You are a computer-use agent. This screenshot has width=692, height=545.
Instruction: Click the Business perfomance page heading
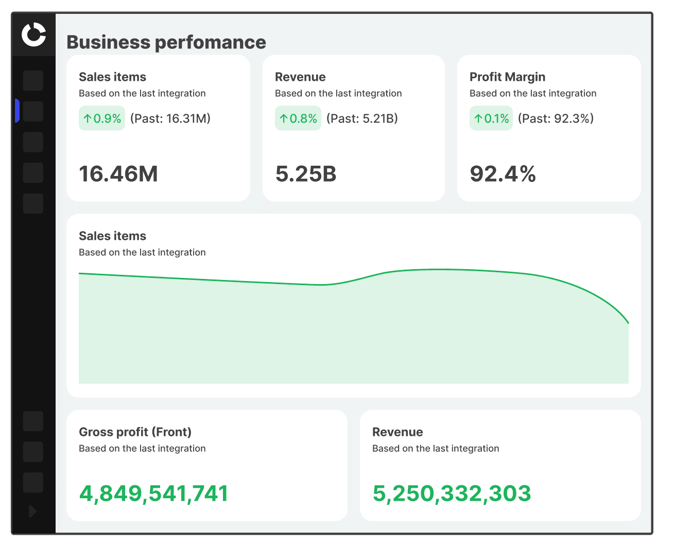(x=166, y=42)
